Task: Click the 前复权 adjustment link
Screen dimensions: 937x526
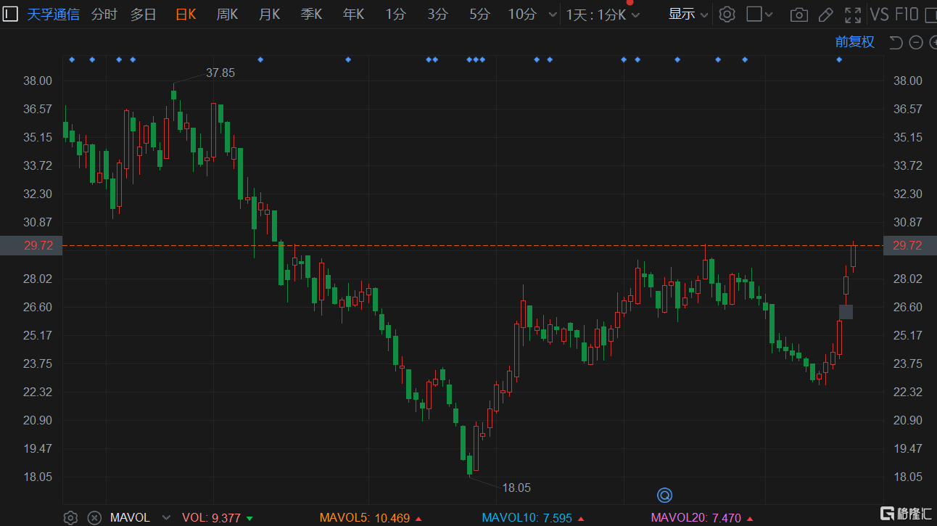Action: point(854,42)
